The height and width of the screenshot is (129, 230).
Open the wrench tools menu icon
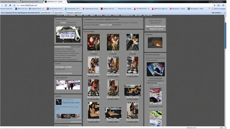pyautogui.click(x=224, y=5)
